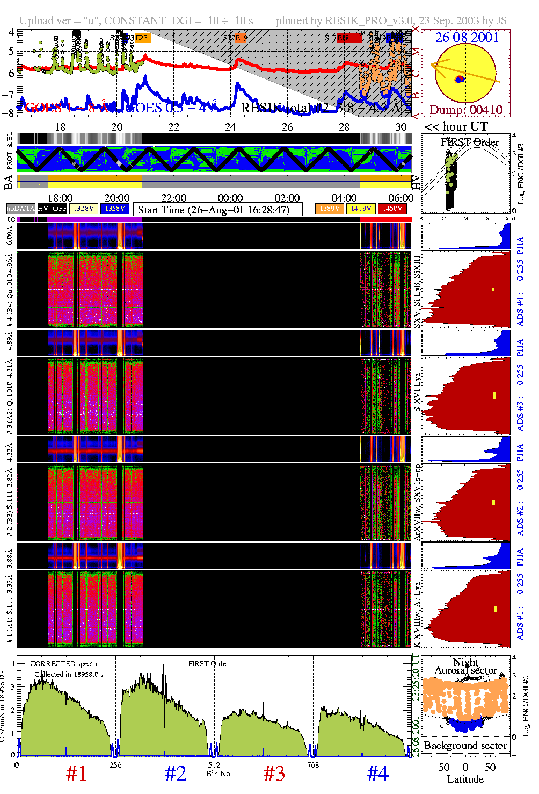539x794 pixels.
Task: Click the yellow 1419V voltage legend
Action: [x=361, y=209]
